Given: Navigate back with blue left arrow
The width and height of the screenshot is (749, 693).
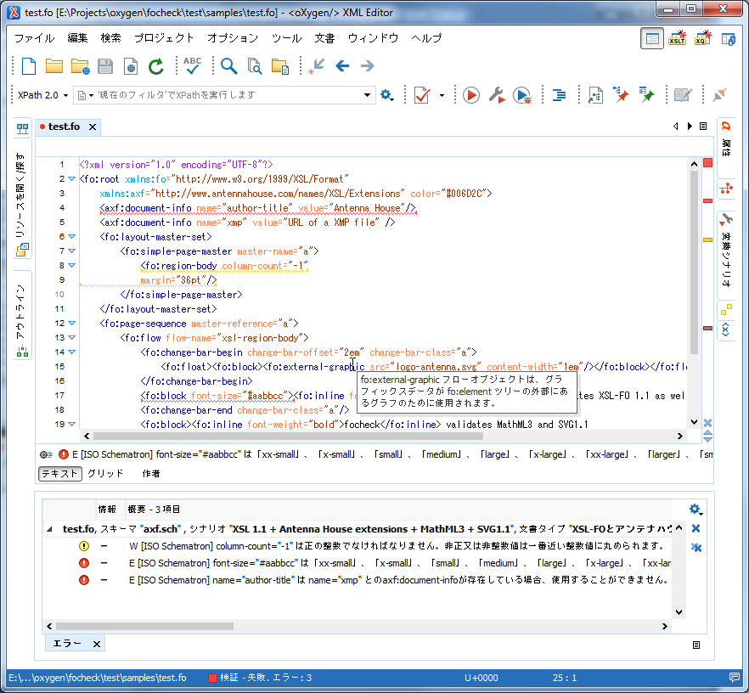Looking at the screenshot, I should coord(342,66).
